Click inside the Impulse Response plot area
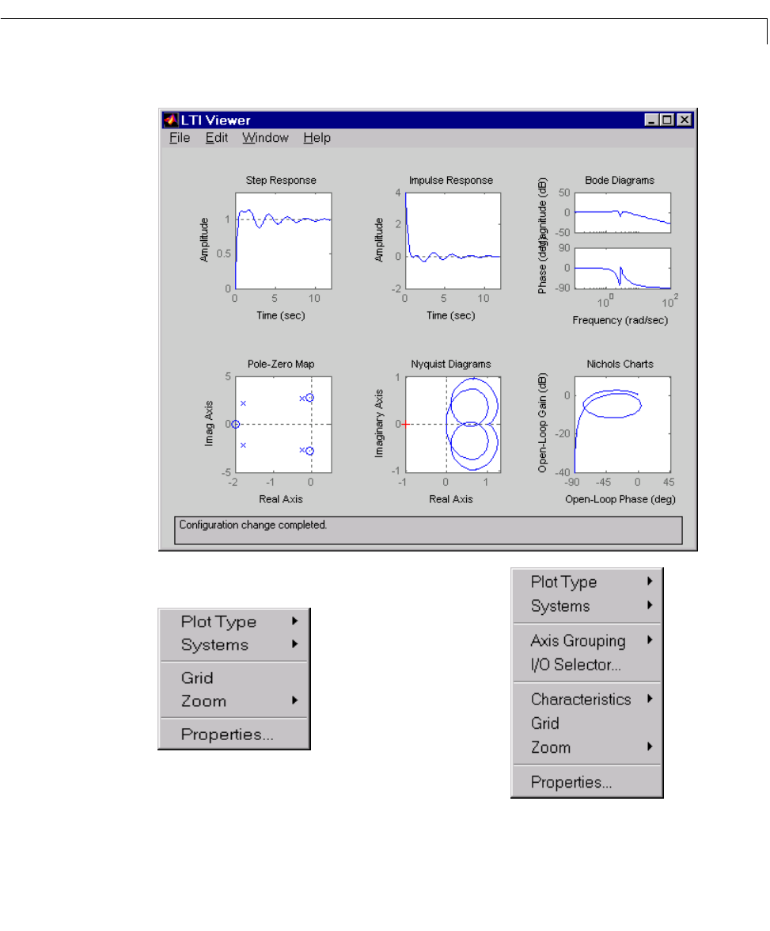Screen dimensions: 770x931 click(453, 241)
